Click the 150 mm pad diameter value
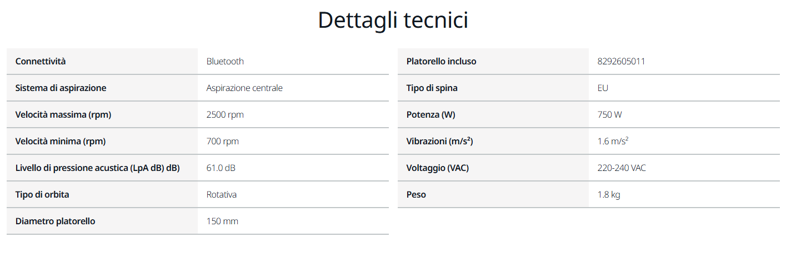This screenshot has width=796, height=257. (x=222, y=221)
